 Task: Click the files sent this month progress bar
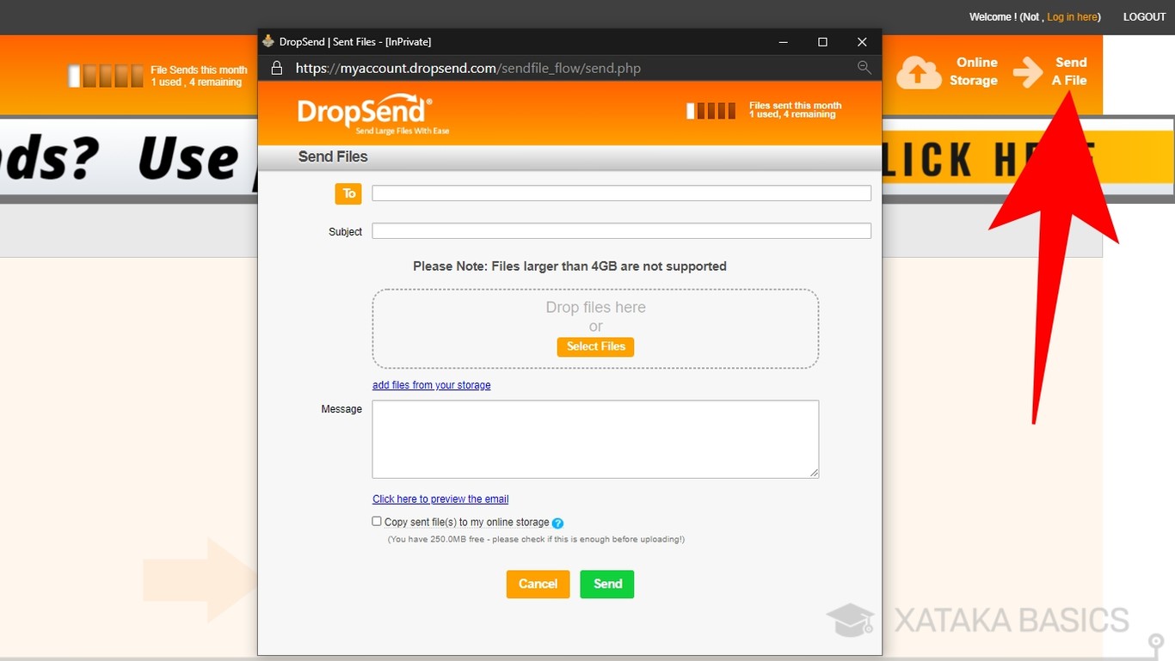coord(711,110)
